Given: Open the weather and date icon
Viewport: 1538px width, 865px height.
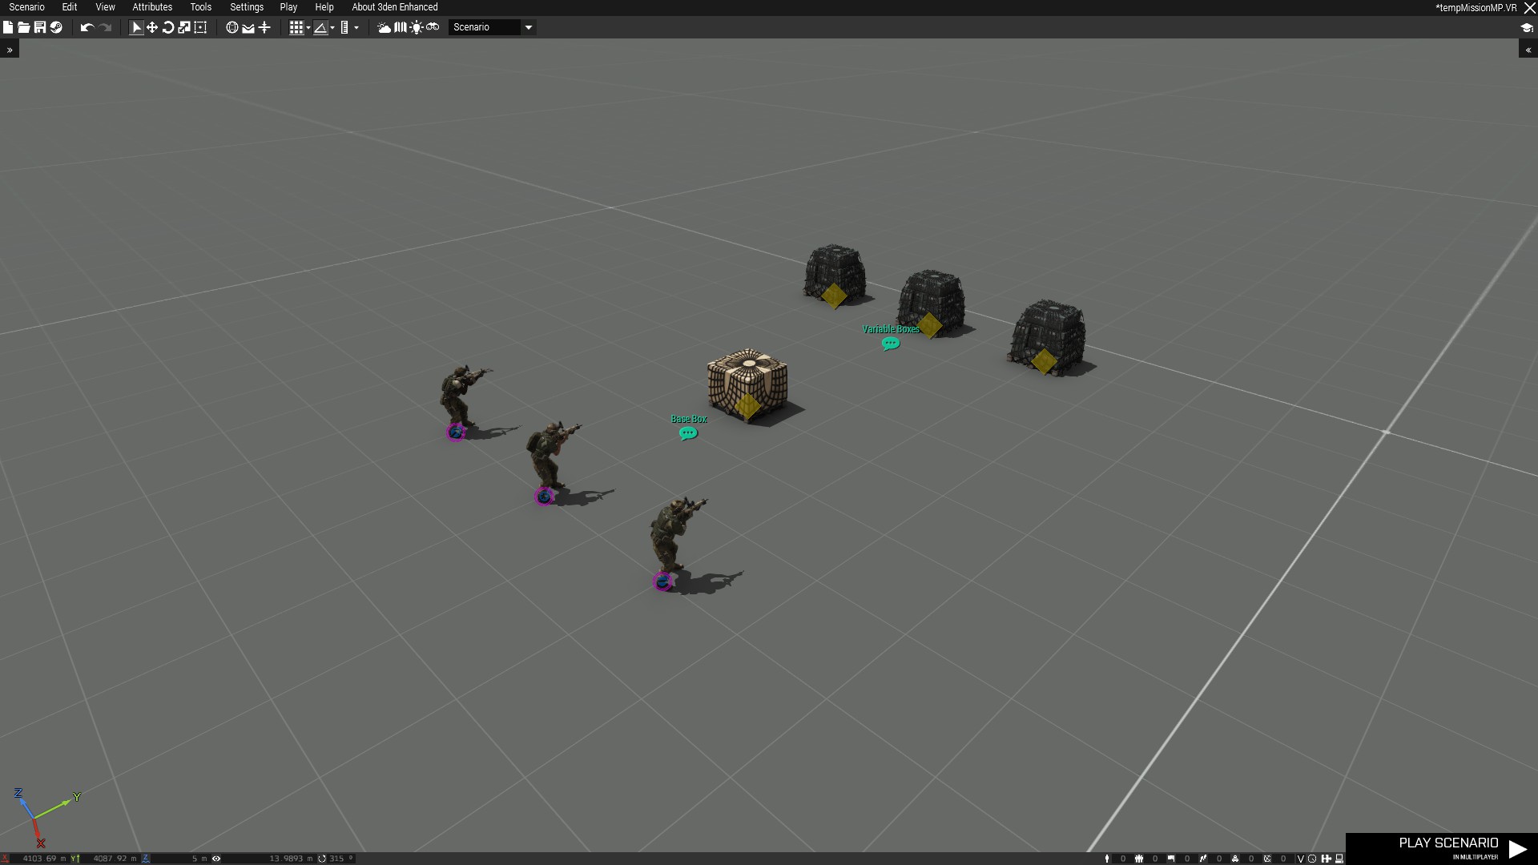Looking at the screenshot, I should 384,27.
